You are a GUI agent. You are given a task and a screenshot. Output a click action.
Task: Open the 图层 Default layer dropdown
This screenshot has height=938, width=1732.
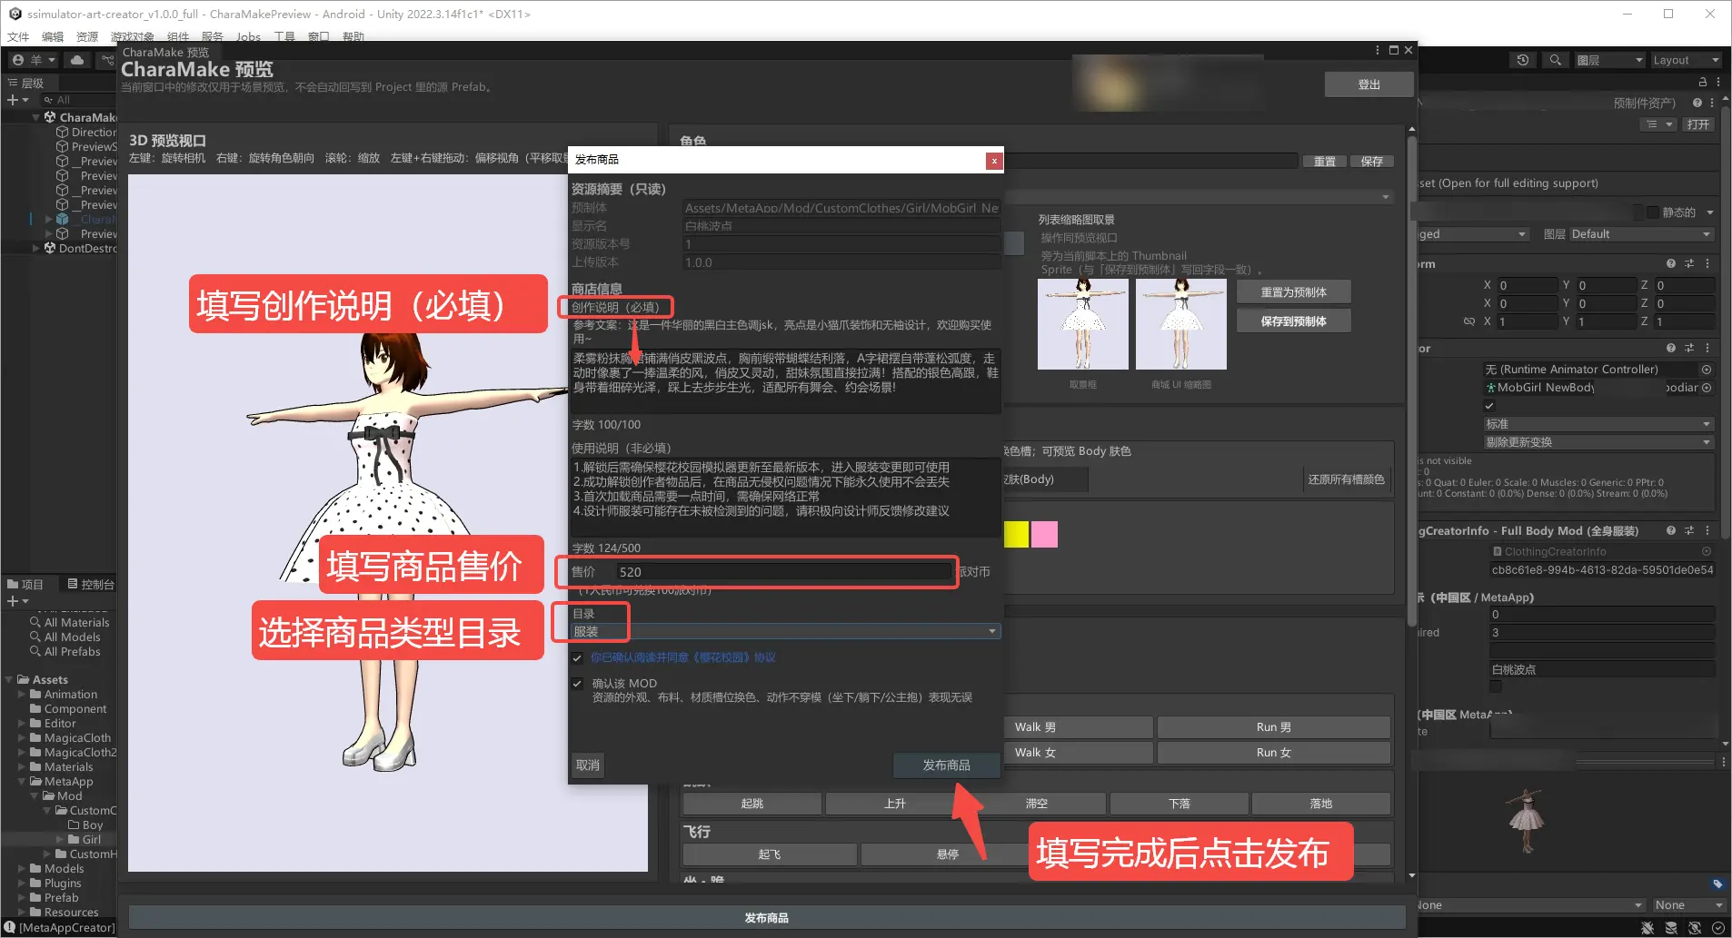(x=1641, y=234)
